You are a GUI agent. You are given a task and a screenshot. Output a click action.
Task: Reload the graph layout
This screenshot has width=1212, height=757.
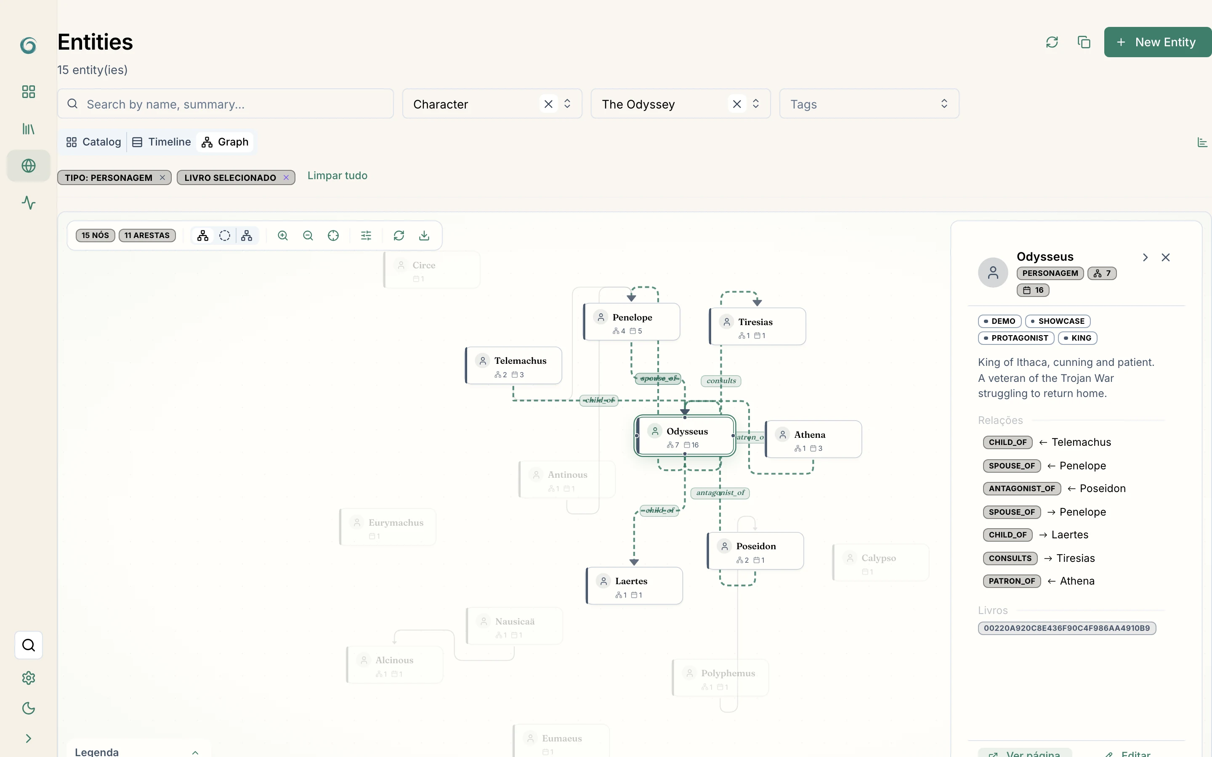pos(399,236)
